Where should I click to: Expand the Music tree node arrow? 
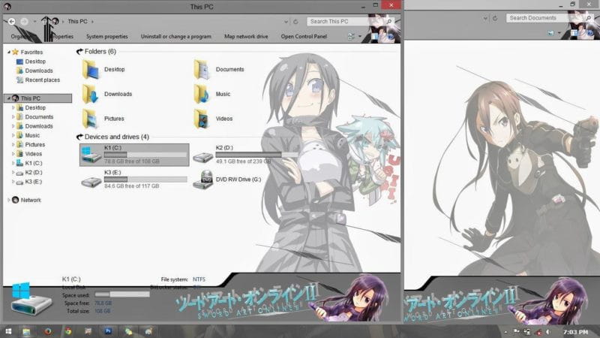click(x=13, y=136)
